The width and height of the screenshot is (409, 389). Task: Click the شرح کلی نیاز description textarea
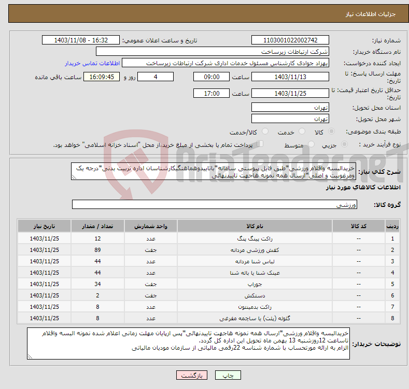pos(214,171)
